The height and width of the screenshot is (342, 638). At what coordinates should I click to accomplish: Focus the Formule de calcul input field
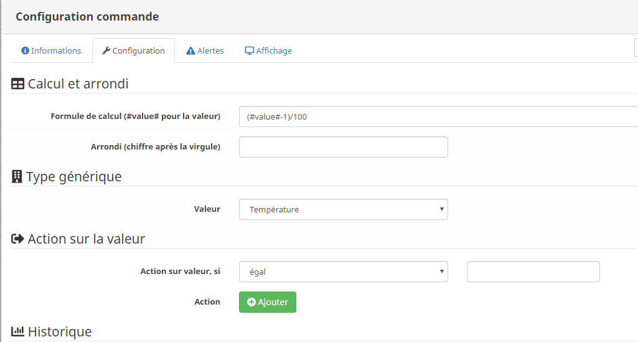tap(436, 116)
